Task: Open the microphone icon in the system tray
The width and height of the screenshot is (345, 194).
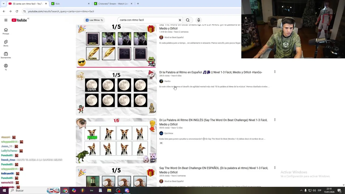Action: (305, 190)
